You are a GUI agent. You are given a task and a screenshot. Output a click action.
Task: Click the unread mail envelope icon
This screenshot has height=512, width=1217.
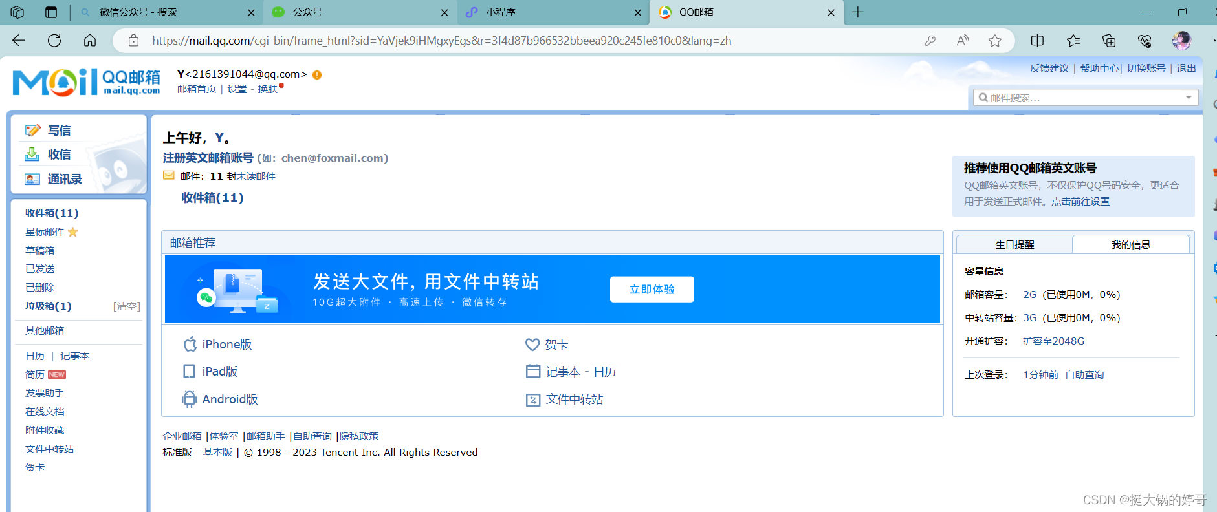169,175
